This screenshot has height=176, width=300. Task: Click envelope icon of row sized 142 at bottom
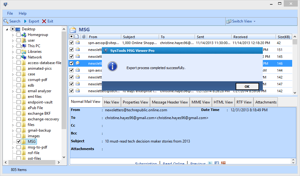[x=78, y=91]
